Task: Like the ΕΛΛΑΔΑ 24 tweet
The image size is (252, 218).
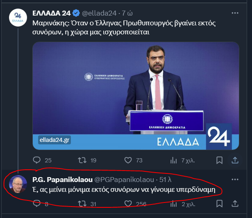Action: coord(127,160)
